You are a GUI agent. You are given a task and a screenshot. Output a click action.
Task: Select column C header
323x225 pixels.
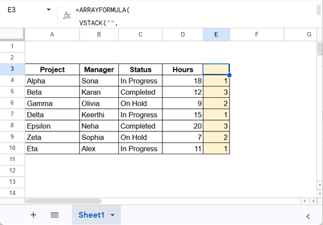click(141, 34)
